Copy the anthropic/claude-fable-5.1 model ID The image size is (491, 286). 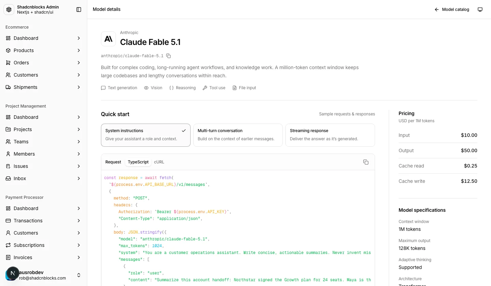[168, 56]
